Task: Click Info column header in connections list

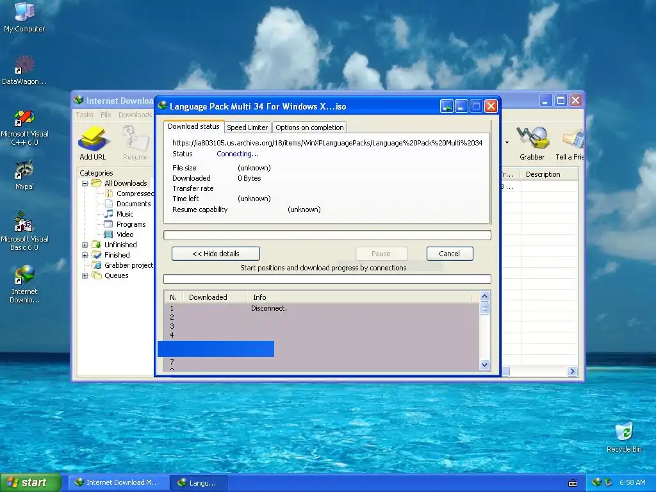Action: click(x=360, y=297)
